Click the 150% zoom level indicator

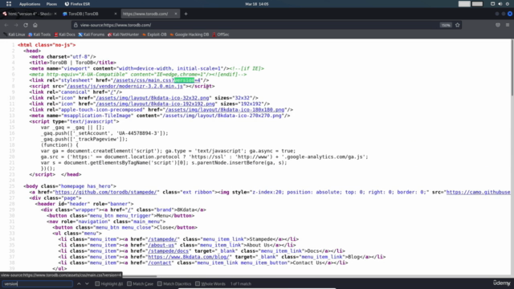pos(446,25)
